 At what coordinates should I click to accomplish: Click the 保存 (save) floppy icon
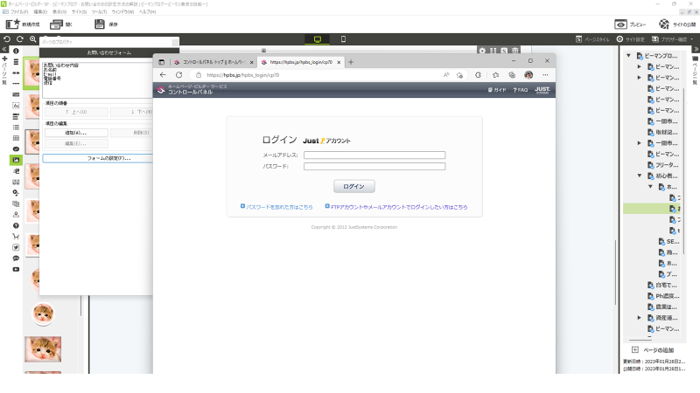(100, 24)
